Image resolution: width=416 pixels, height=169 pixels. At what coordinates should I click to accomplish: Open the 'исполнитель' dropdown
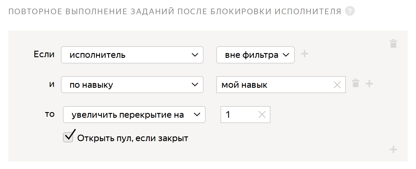coord(132,55)
